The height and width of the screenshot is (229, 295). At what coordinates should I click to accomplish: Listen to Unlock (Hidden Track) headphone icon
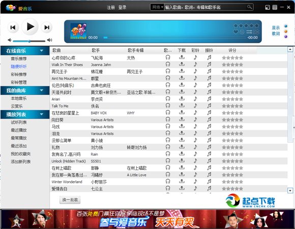[x=168, y=161]
